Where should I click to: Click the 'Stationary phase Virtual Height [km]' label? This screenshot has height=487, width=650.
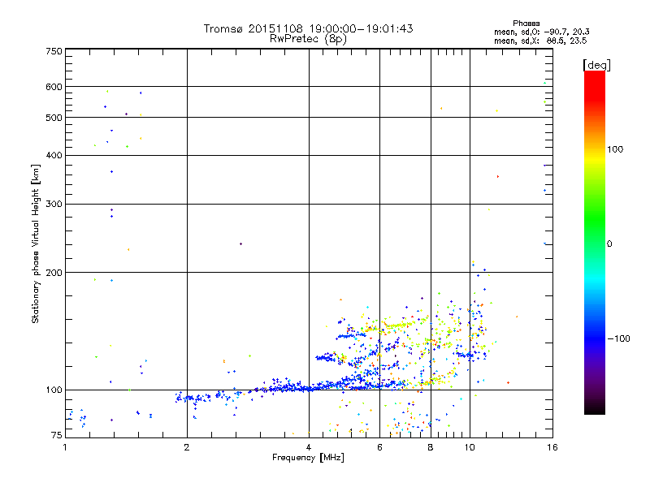[x=36, y=244]
